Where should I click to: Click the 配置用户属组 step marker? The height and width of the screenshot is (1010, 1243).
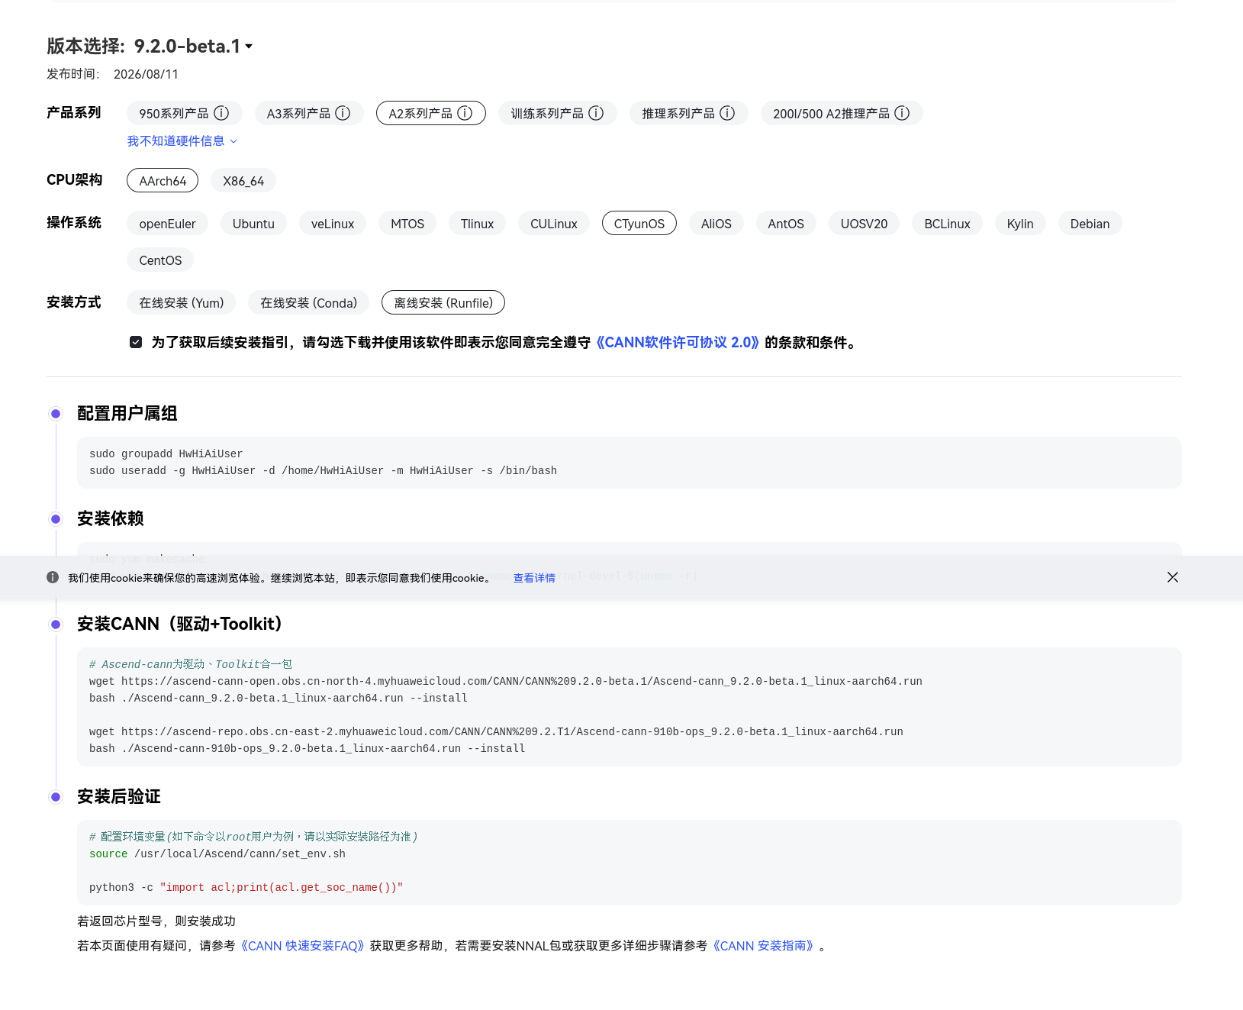pyautogui.click(x=56, y=414)
